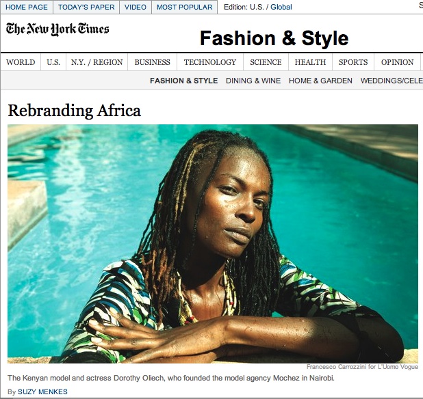Open the MOST POPULAR tab
This screenshot has width=423, height=399.
coord(185,7)
